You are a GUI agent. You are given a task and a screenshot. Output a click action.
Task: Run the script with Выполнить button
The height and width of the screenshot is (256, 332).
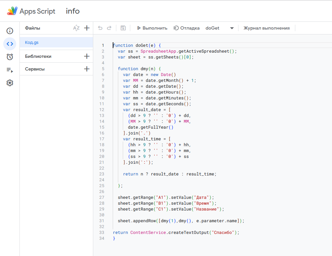click(152, 28)
